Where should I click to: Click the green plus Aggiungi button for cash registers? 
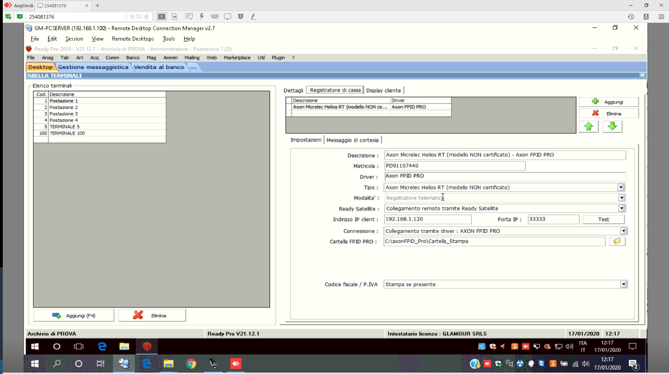point(609,102)
